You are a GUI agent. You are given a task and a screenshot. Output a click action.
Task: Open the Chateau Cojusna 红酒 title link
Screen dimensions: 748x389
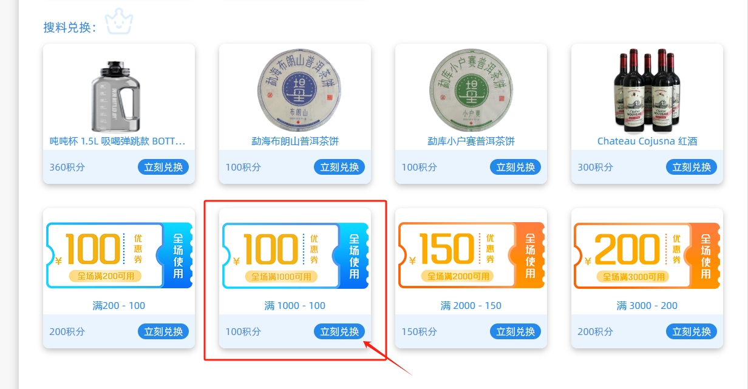point(647,141)
